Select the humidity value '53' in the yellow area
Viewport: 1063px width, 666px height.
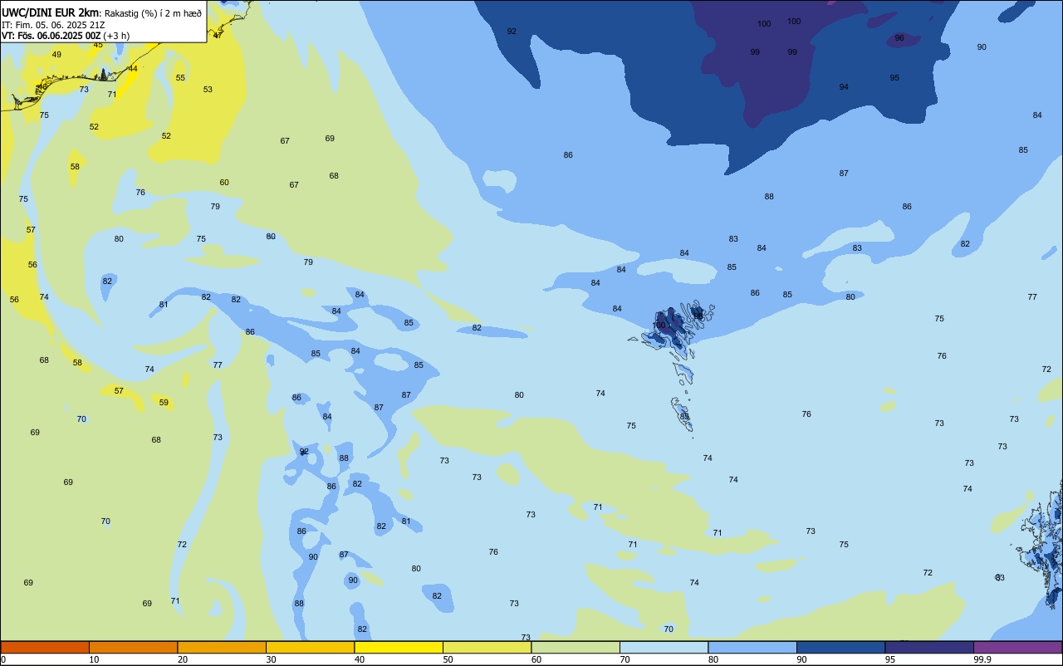(x=208, y=90)
